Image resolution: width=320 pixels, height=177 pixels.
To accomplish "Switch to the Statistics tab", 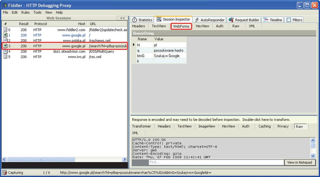I will [x=142, y=20].
